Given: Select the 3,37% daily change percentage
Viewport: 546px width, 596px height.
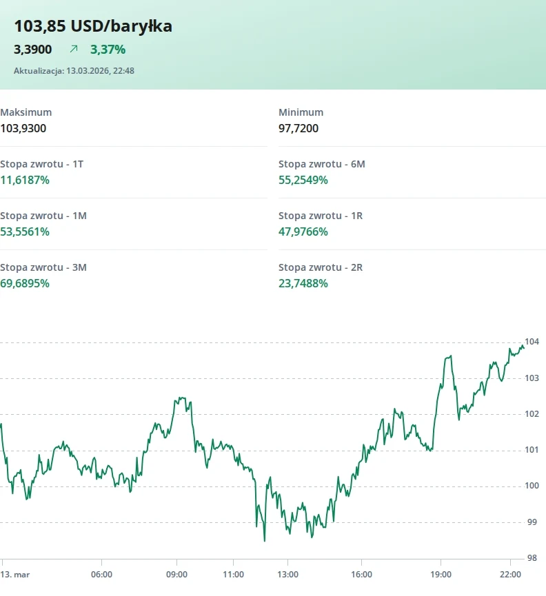Looking at the screenshot, I should 108,49.
